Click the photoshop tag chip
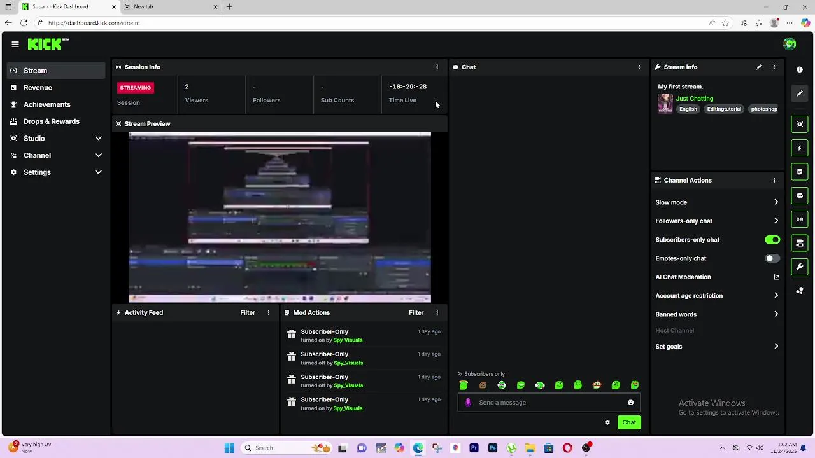Viewport: 815px width, 458px height. pos(763,109)
